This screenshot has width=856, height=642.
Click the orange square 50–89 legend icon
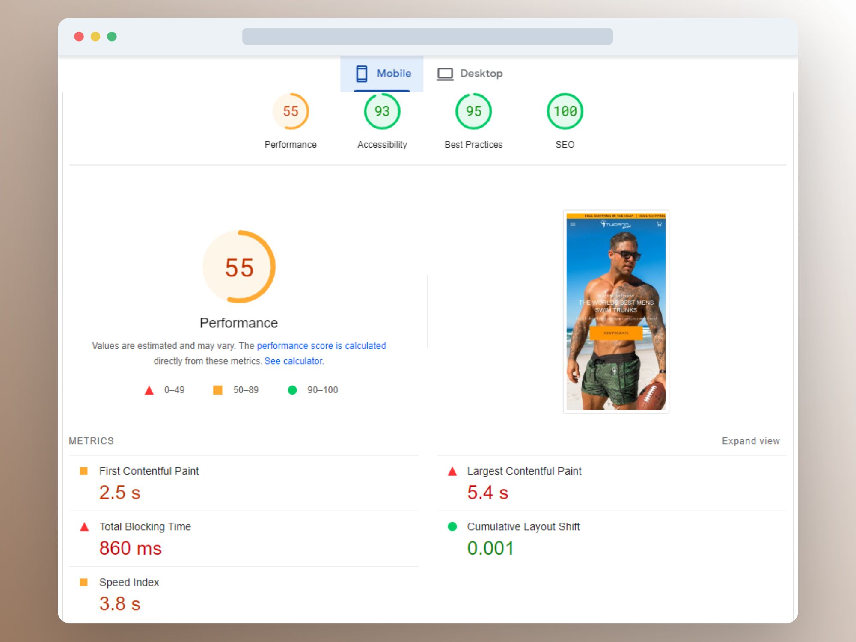(218, 390)
